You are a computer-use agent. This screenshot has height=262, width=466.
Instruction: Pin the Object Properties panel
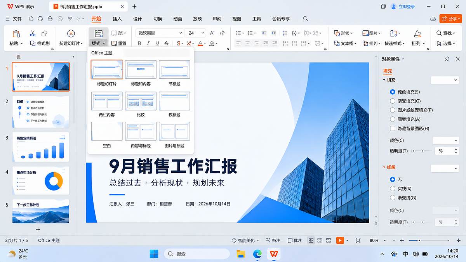[x=447, y=59]
